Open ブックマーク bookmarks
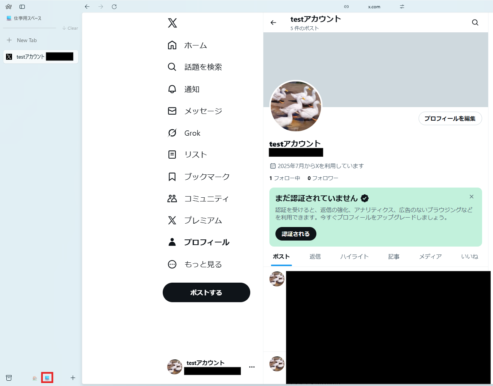Screen dimensions: 493x386 pyautogui.click(x=198, y=177)
